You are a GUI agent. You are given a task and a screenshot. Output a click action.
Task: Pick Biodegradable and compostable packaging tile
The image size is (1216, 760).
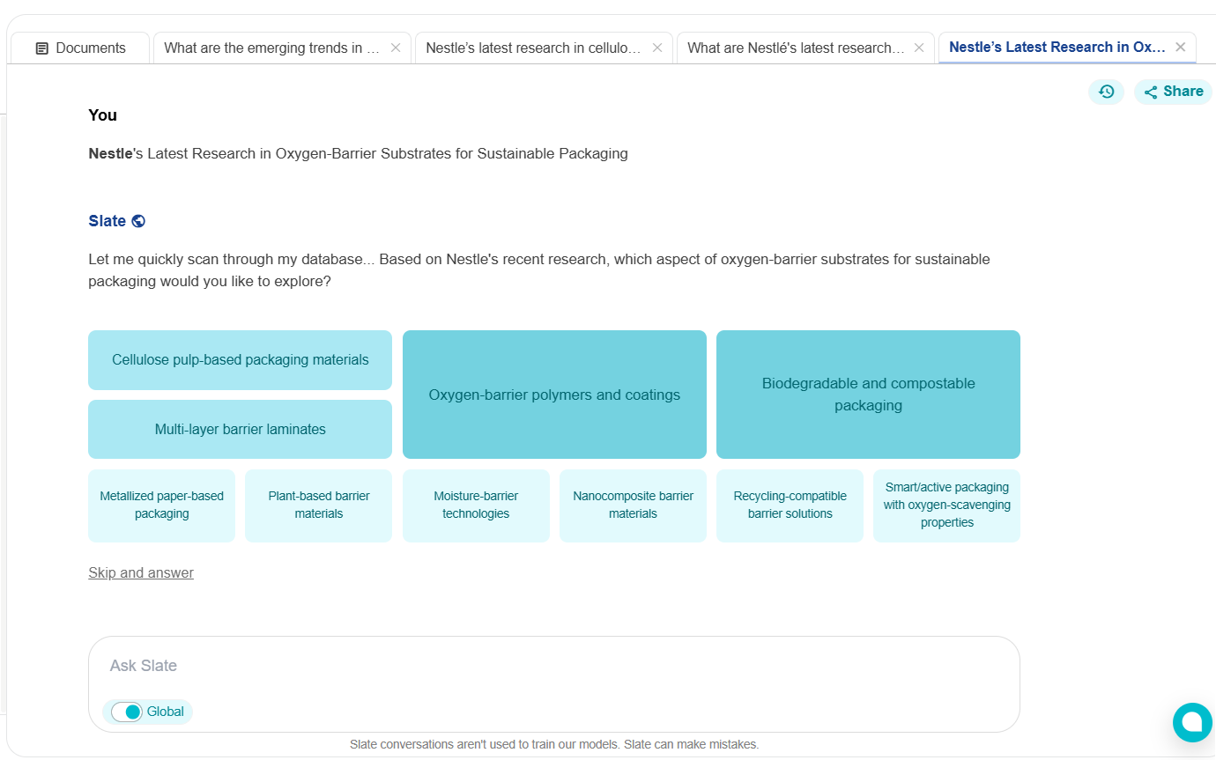pos(868,395)
